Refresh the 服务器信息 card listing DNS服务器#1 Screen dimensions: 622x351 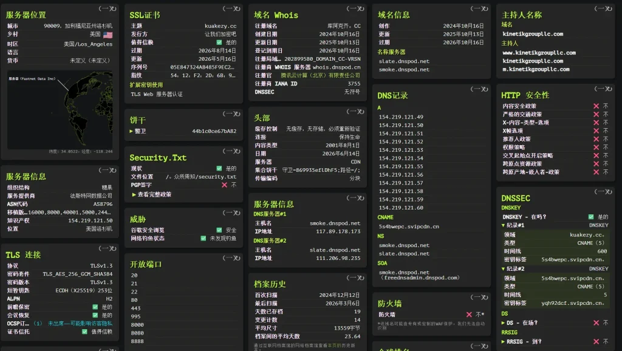coord(361,198)
